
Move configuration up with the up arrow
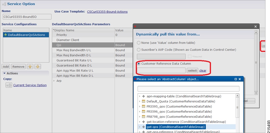(30, 67)
